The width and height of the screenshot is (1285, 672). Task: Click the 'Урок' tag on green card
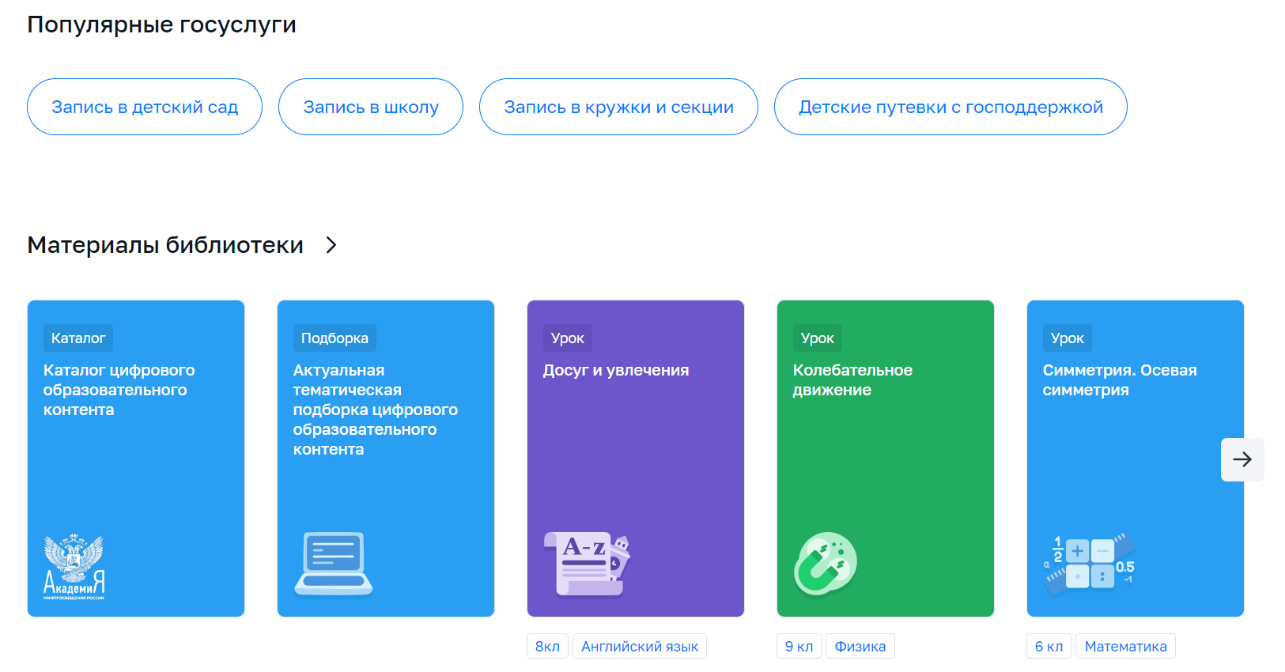point(818,338)
